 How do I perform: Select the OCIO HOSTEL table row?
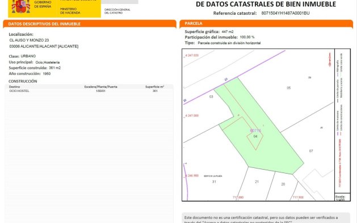(89, 91)
